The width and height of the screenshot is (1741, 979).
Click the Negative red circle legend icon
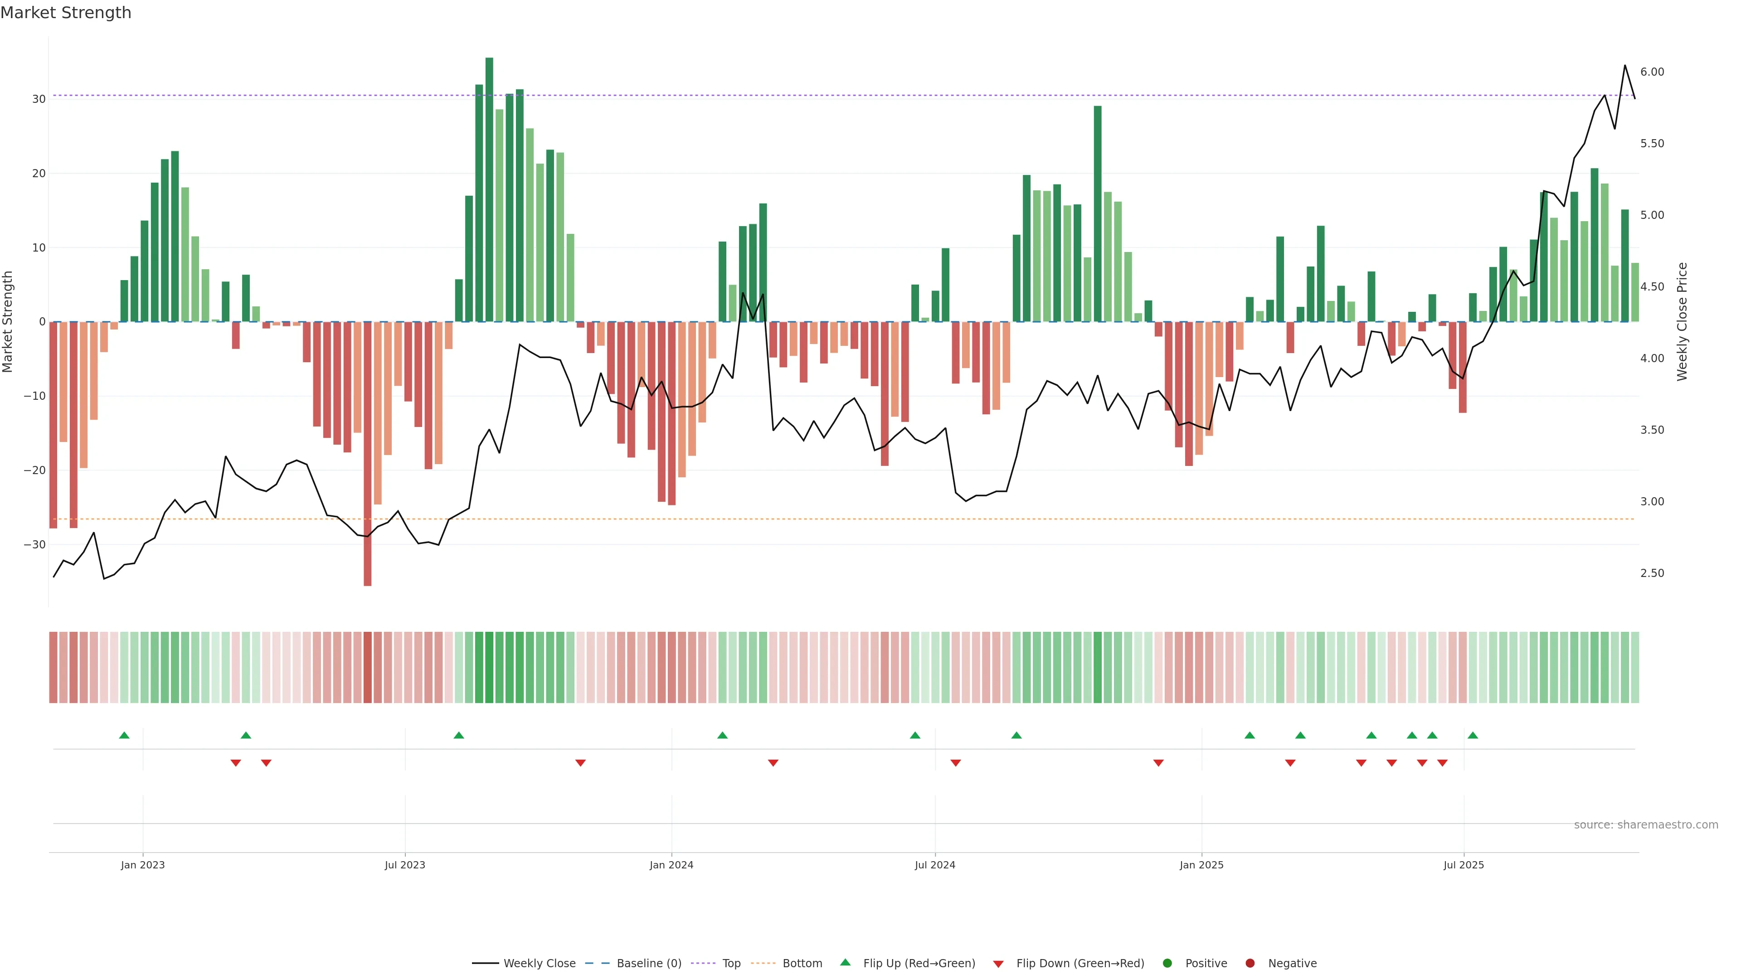pyautogui.click(x=1250, y=964)
